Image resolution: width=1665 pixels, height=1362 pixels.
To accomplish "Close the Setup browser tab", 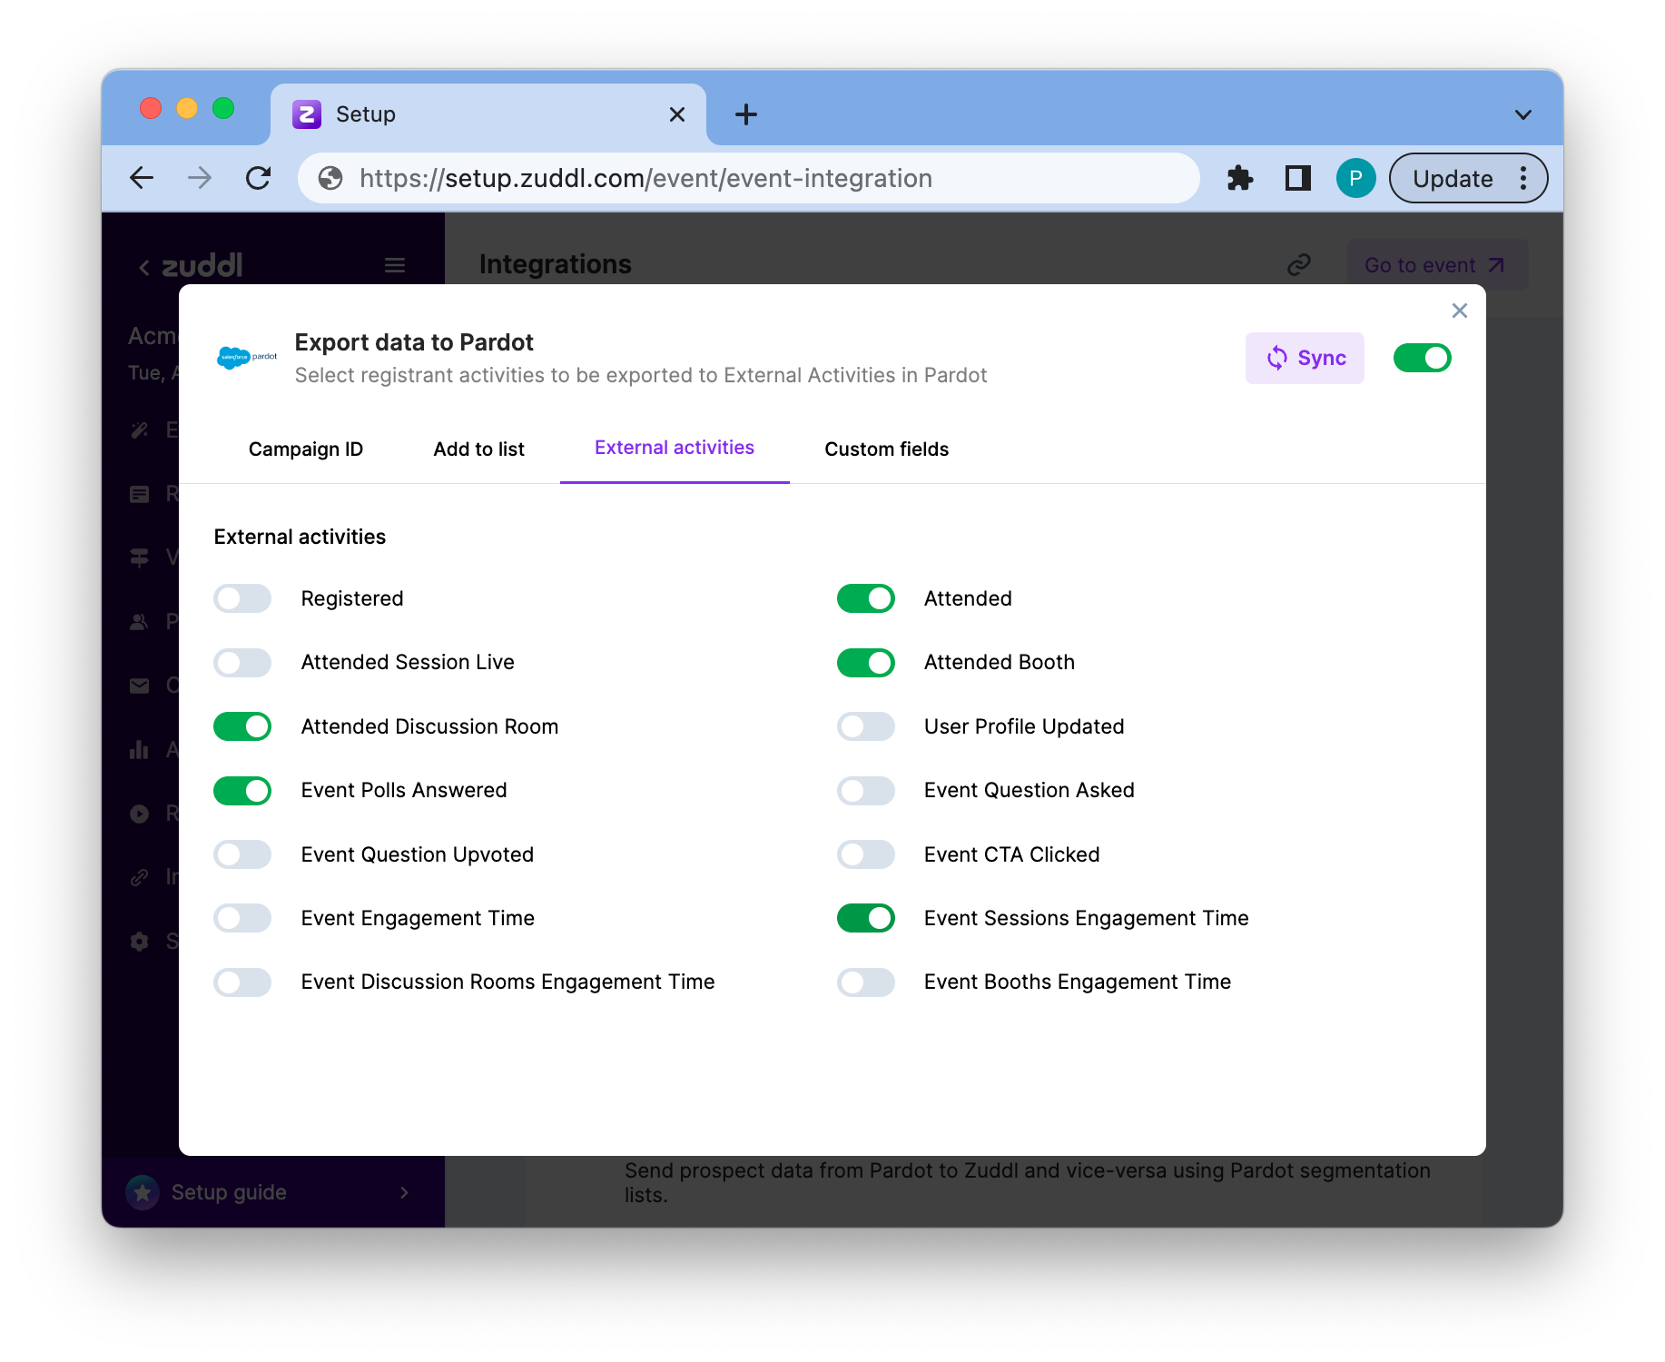I will tap(676, 114).
